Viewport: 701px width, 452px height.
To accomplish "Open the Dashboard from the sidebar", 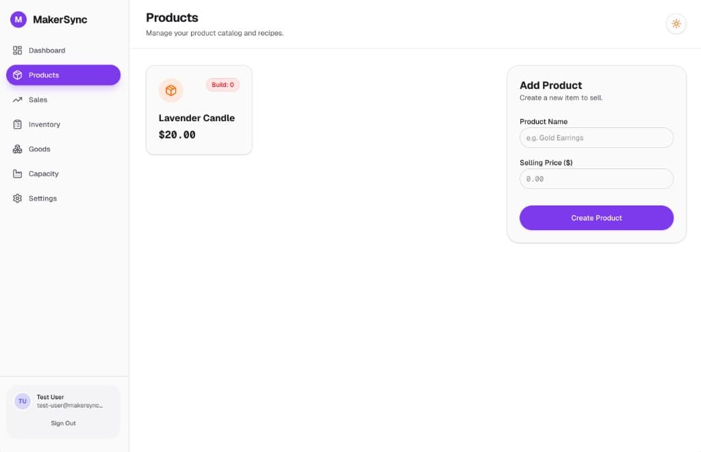I will coord(47,50).
